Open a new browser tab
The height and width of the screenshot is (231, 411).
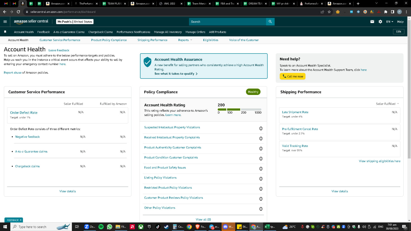coord(358,4)
